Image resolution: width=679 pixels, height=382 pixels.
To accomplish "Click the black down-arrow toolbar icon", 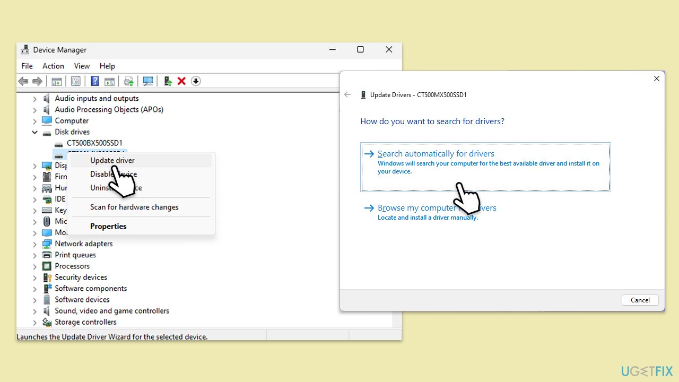I will 196,81.
